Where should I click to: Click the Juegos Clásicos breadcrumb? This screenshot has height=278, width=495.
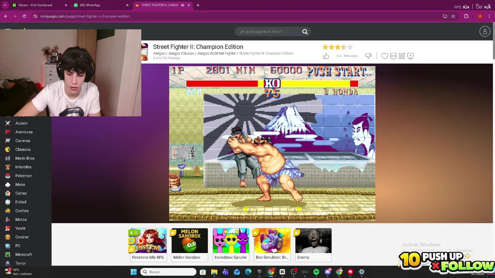click(x=181, y=53)
